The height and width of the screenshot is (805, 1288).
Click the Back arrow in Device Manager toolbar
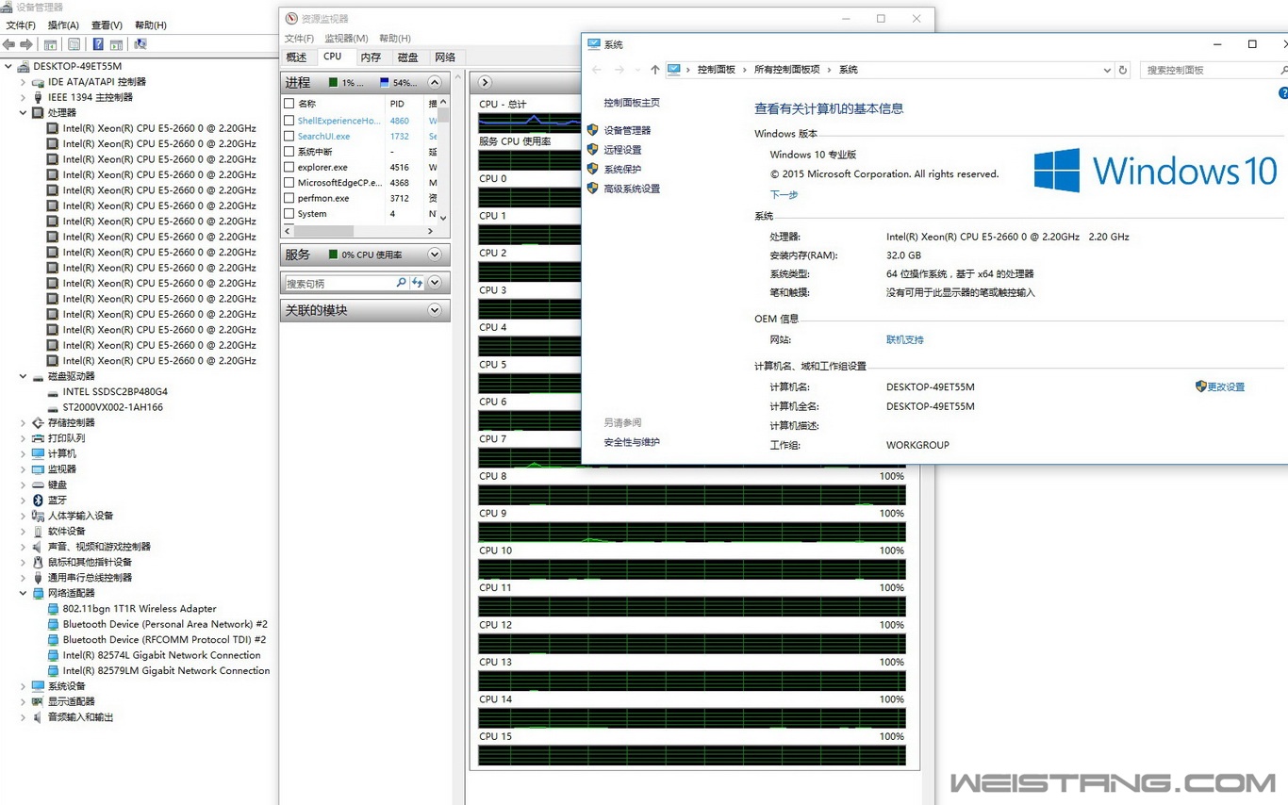pos(8,44)
